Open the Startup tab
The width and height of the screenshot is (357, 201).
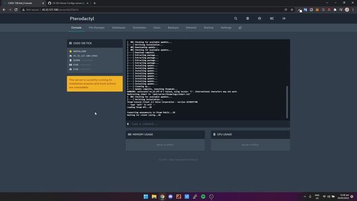click(x=209, y=28)
